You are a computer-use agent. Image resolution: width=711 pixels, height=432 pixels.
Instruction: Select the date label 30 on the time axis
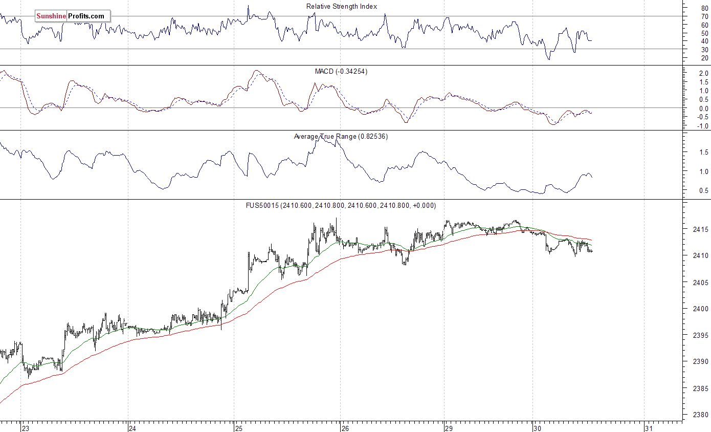(x=537, y=428)
